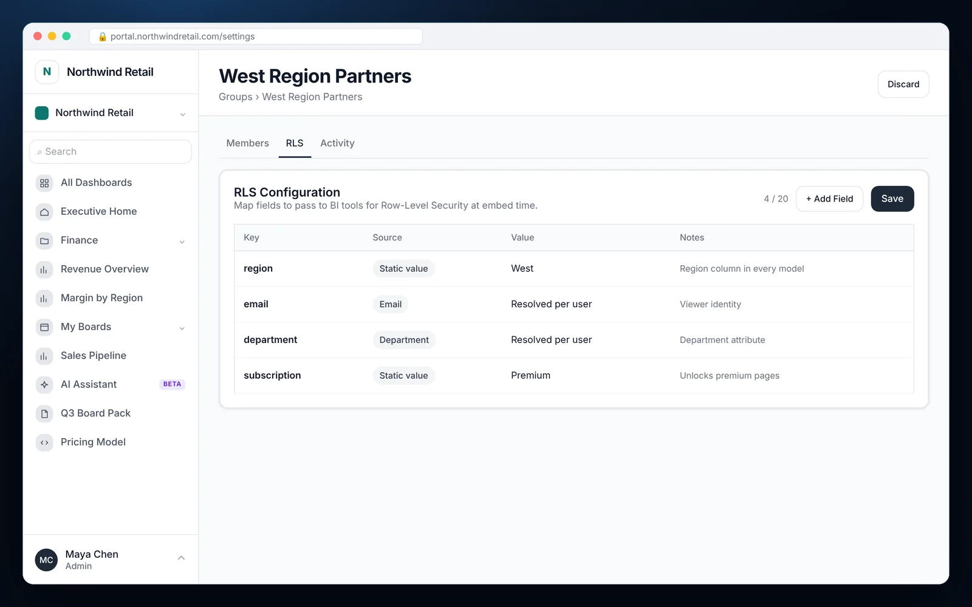
Task: Click the Department source badge
Action: (404, 341)
